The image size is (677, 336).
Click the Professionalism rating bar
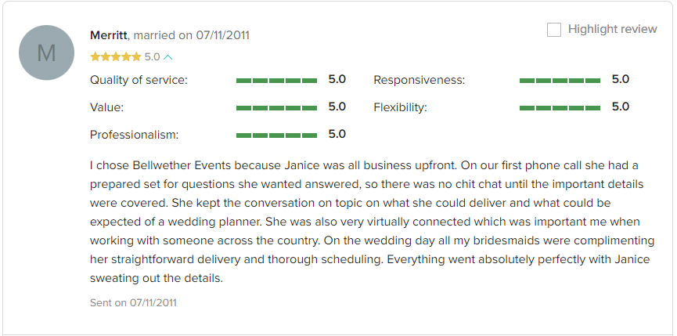[277, 135]
